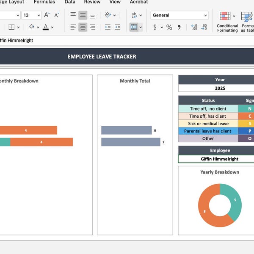
Task: Open Conditional Formatting dropdown arrow
Action: [234, 16]
